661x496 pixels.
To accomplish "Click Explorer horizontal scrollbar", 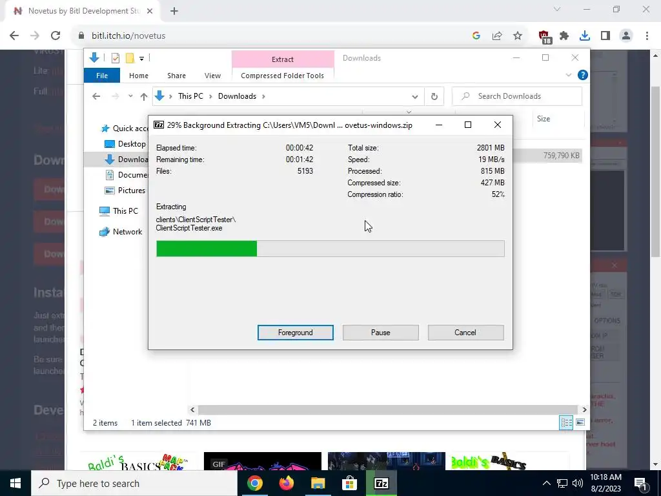I will click(x=388, y=409).
